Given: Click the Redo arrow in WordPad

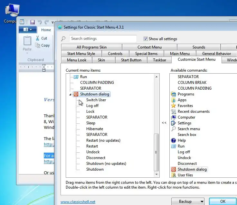Looking at the screenshot, I should point(47,22).
